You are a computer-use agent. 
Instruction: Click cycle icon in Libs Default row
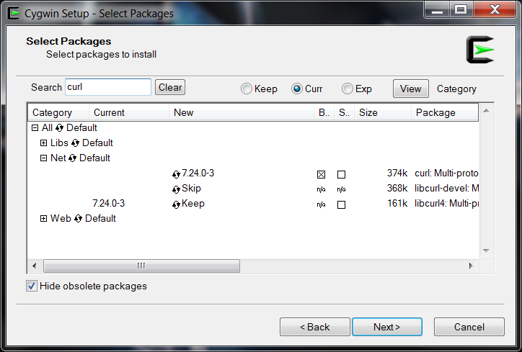(x=75, y=143)
